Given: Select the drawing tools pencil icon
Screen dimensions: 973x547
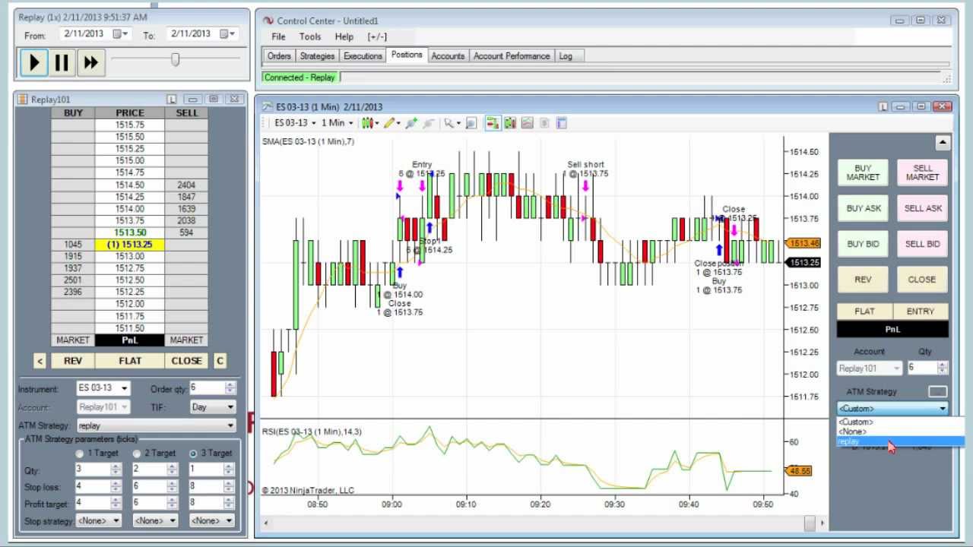Looking at the screenshot, I should click(391, 123).
